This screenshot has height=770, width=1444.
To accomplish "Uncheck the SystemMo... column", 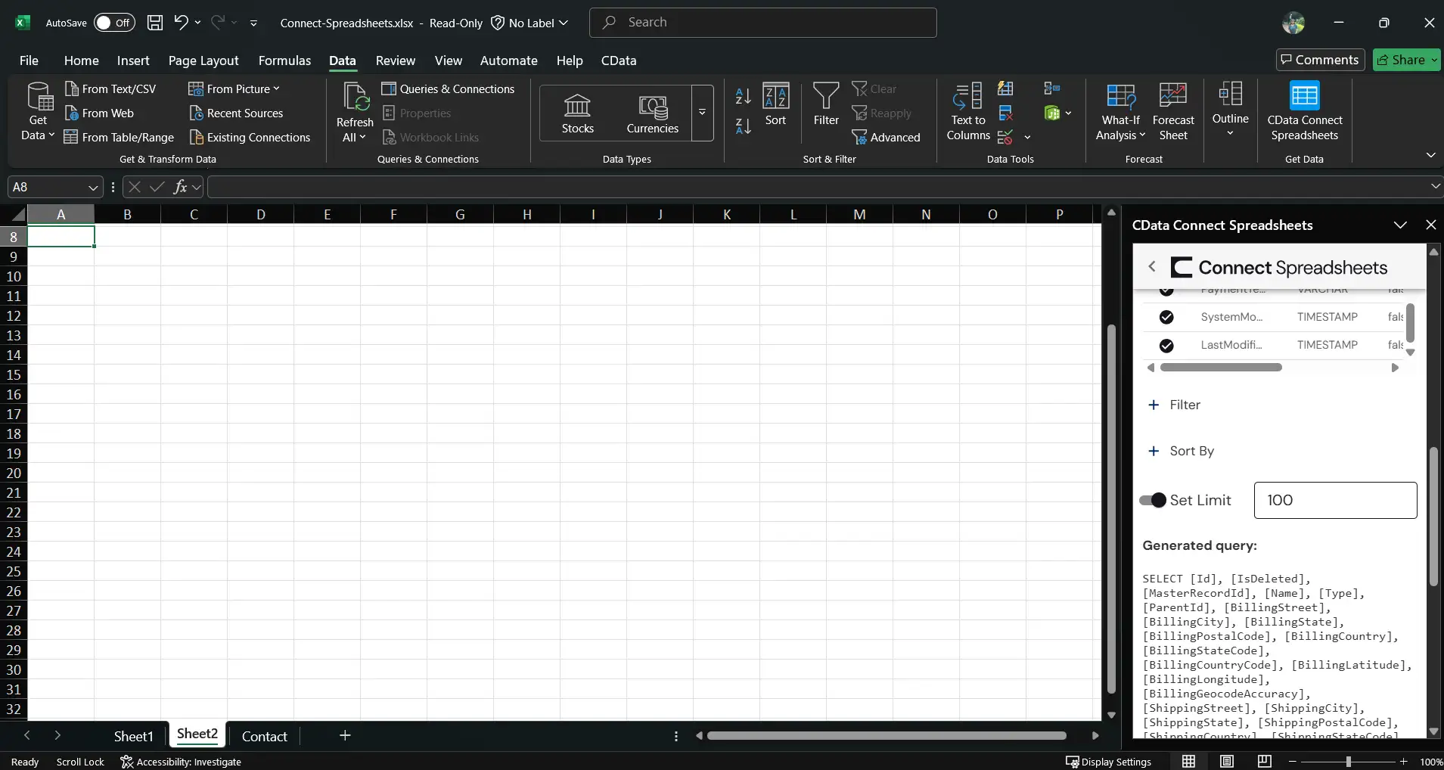I will (x=1166, y=317).
